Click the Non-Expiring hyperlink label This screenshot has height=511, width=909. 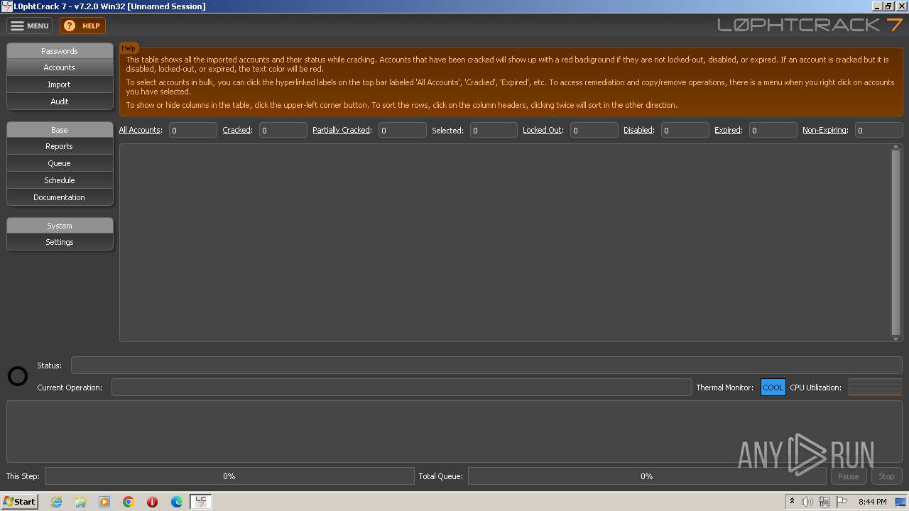824,130
